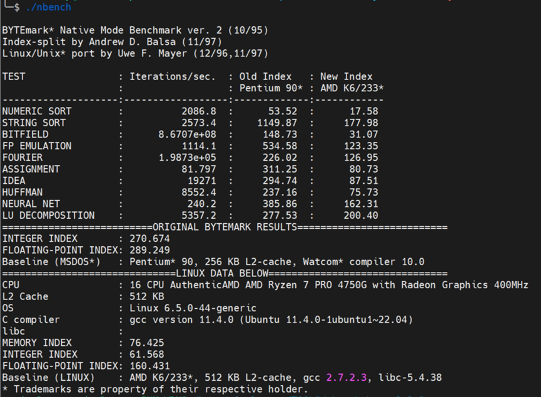
Task: Click the gcc version 11.4.0 compiler line
Action: tap(271, 319)
